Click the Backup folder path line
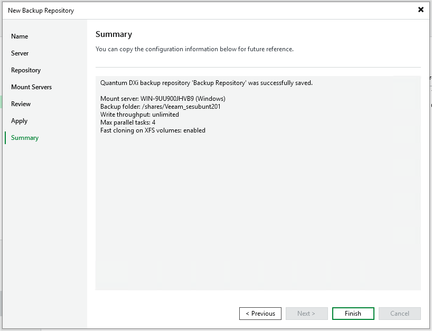432x331 pixels. coord(160,107)
